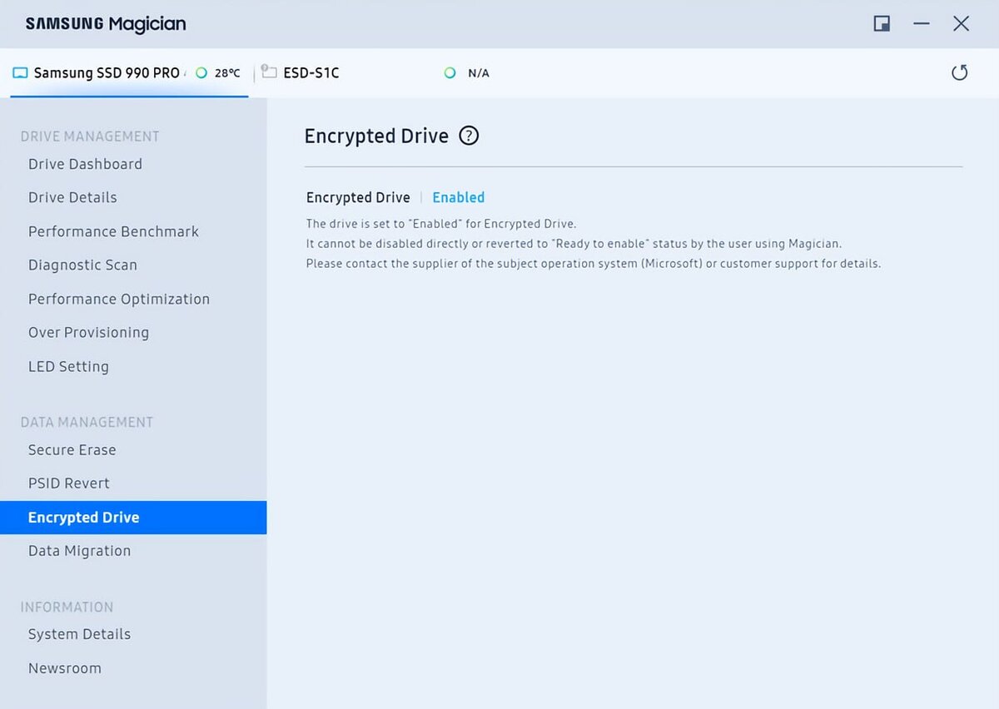Click the Samsung SSD 990 PRO drive icon
Image resolution: width=999 pixels, height=709 pixels.
21,73
